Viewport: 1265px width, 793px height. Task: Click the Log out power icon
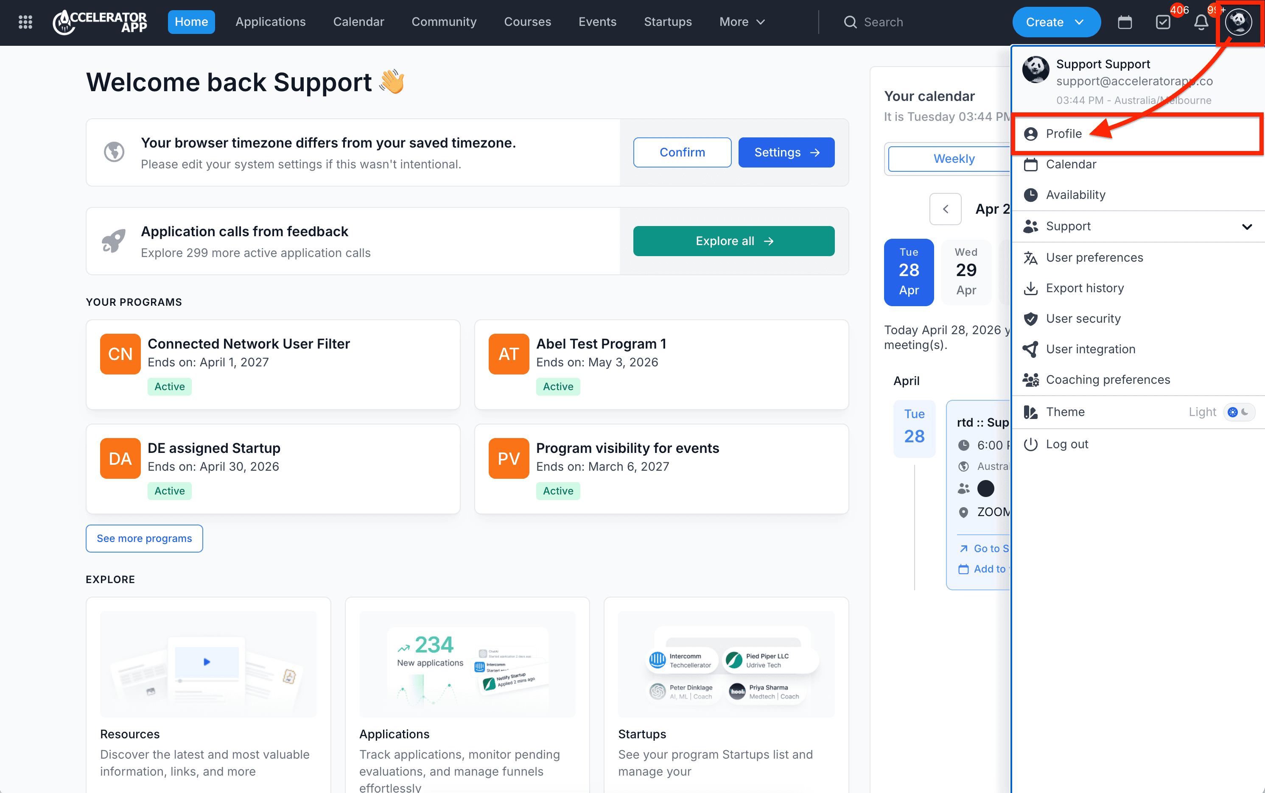point(1031,444)
